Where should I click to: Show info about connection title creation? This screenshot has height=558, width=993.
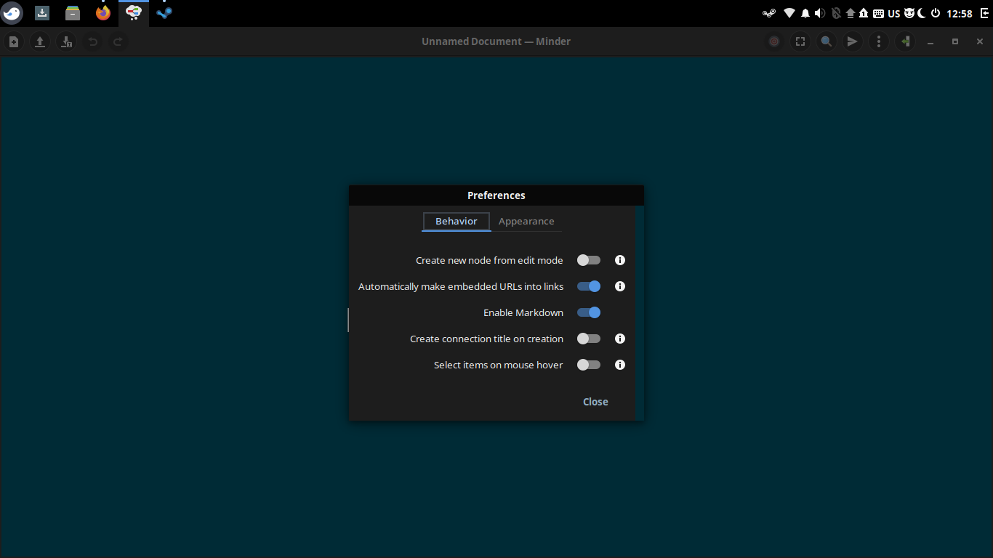coord(620,339)
